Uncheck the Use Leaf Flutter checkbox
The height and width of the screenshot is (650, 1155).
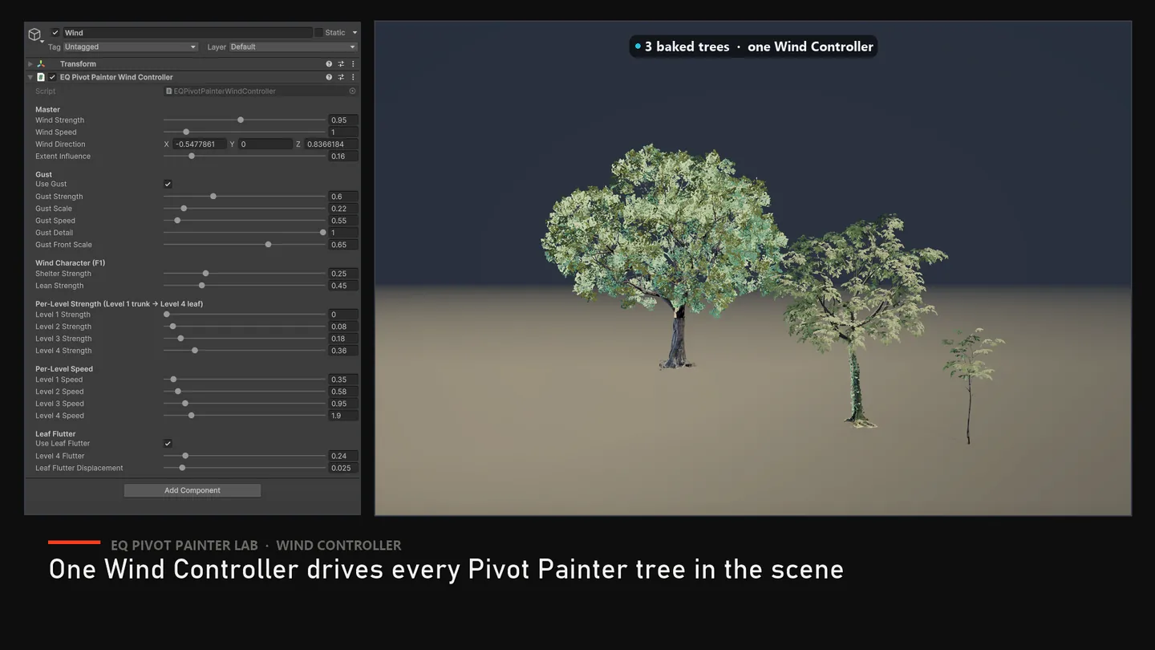point(168,443)
